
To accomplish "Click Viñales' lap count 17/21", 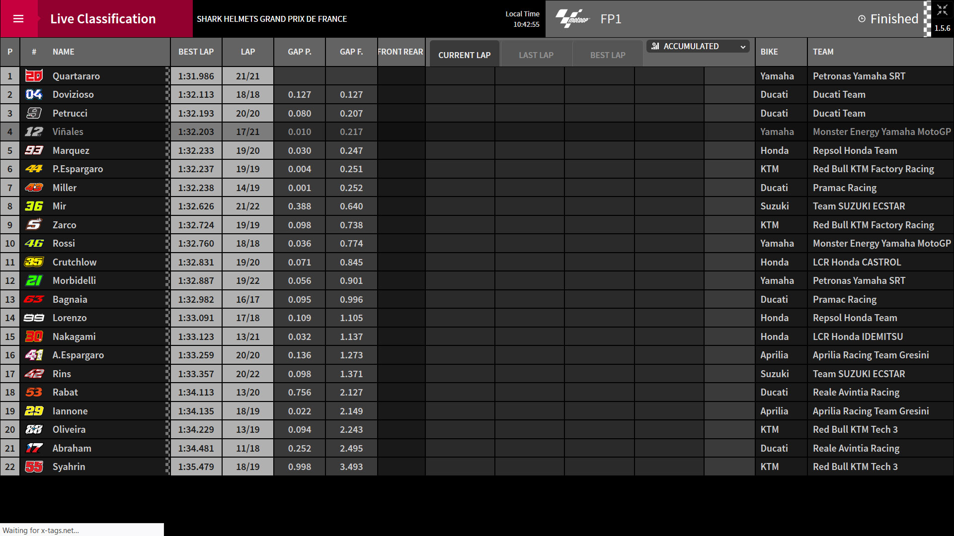I will pyautogui.click(x=248, y=132).
